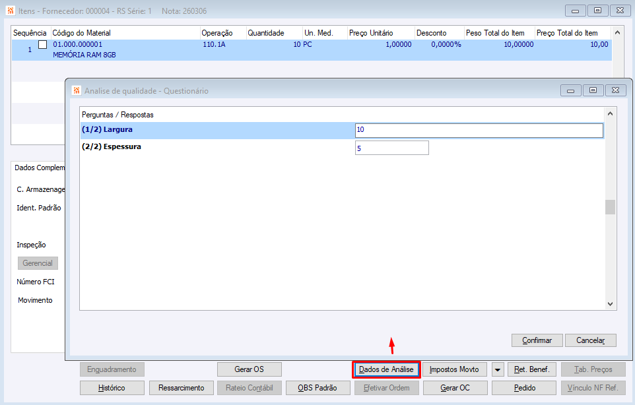Viewport: 635px width, 405px height.
Task: Click the questionnaire scrollbar thumb
Action: pyautogui.click(x=611, y=206)
